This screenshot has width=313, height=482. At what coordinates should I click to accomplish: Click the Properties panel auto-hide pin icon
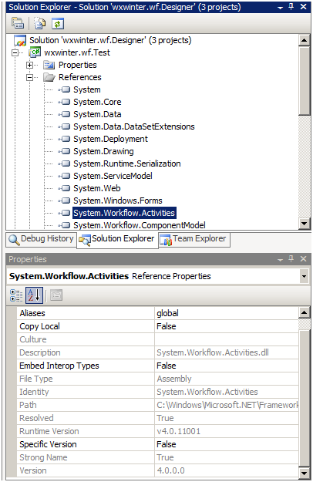click(x=291, y=259)
